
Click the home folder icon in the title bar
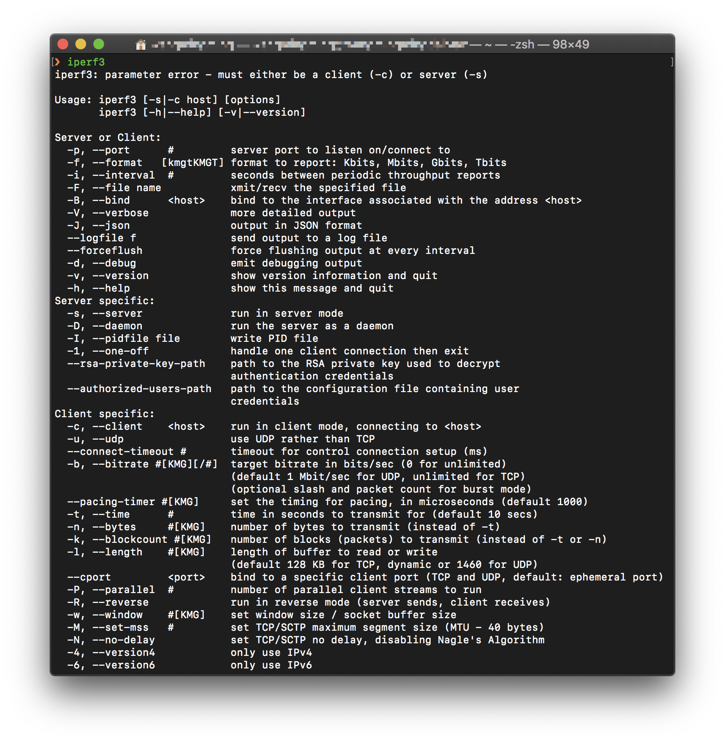click(141, 44)
